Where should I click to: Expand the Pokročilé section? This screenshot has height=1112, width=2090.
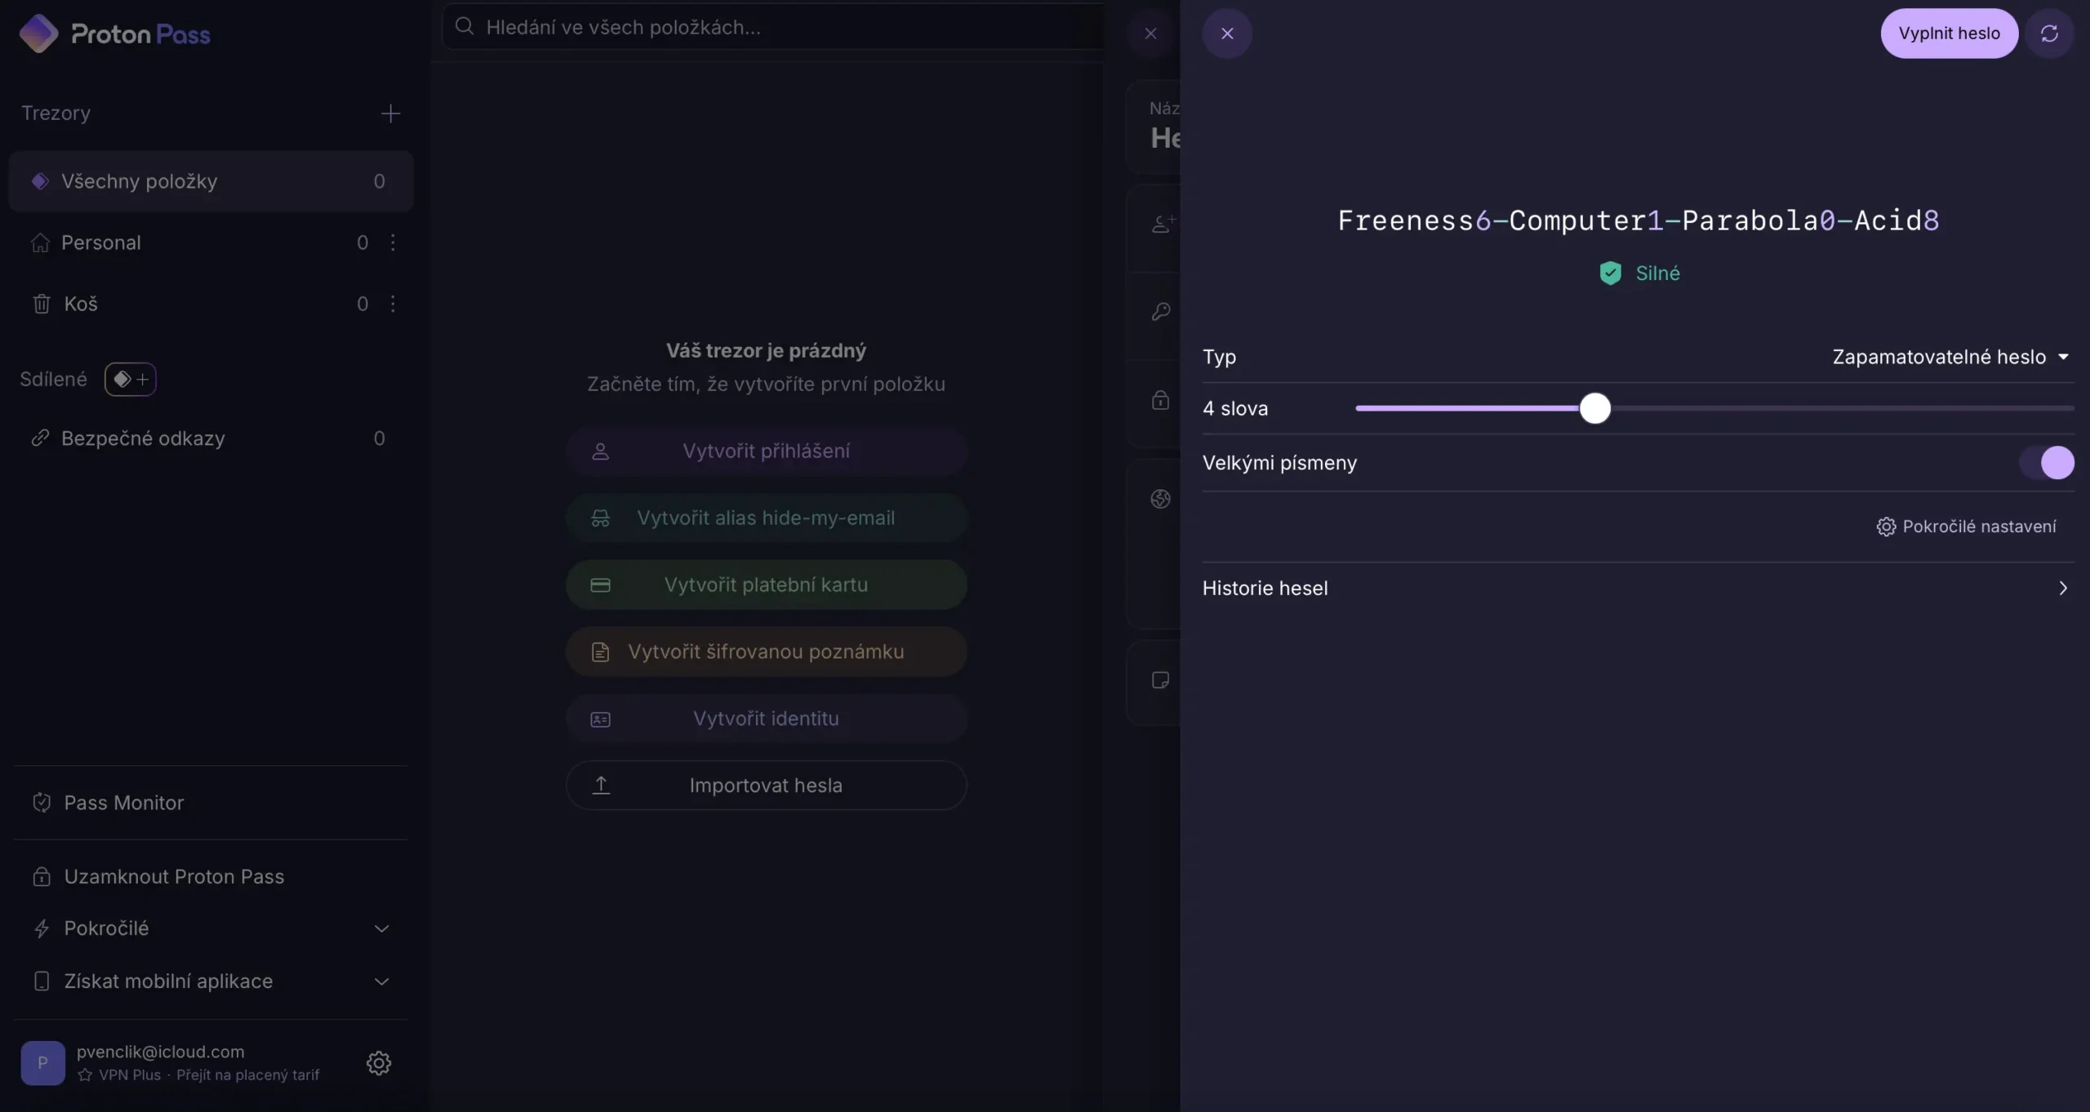(381, 928)
